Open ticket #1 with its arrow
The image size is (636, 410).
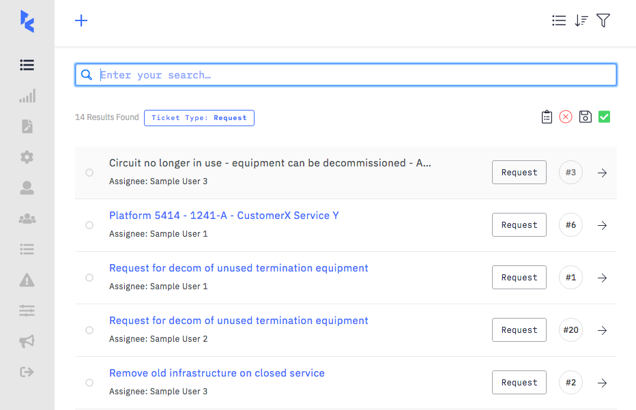tap(602, 278)
